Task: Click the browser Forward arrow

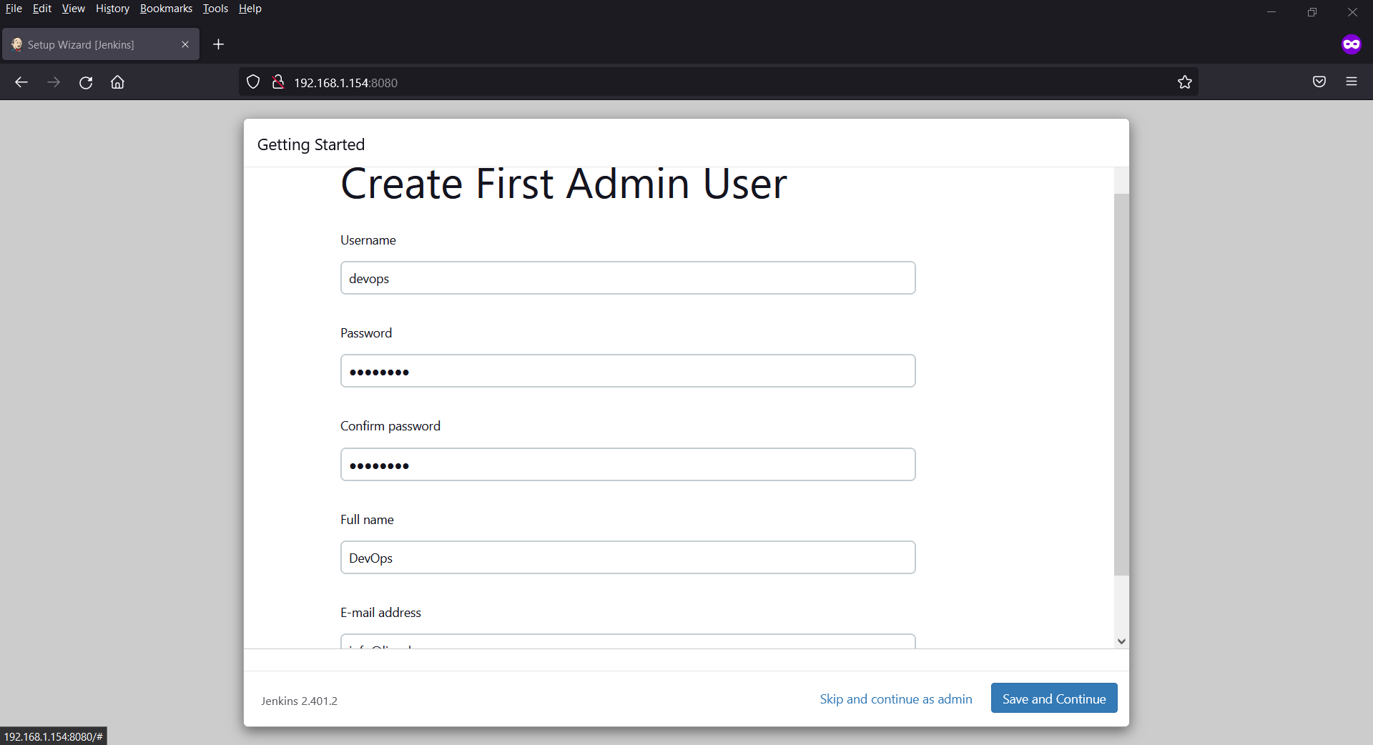Action: coord(54,82)
